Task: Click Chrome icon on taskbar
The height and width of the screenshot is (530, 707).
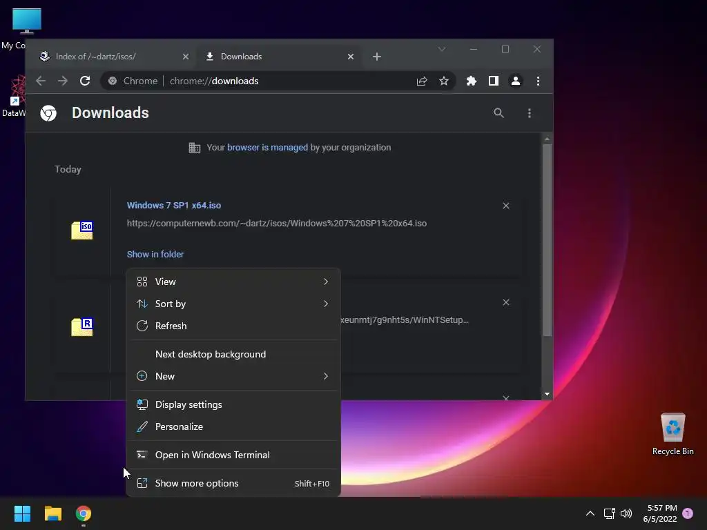Action: click(84, 513)
